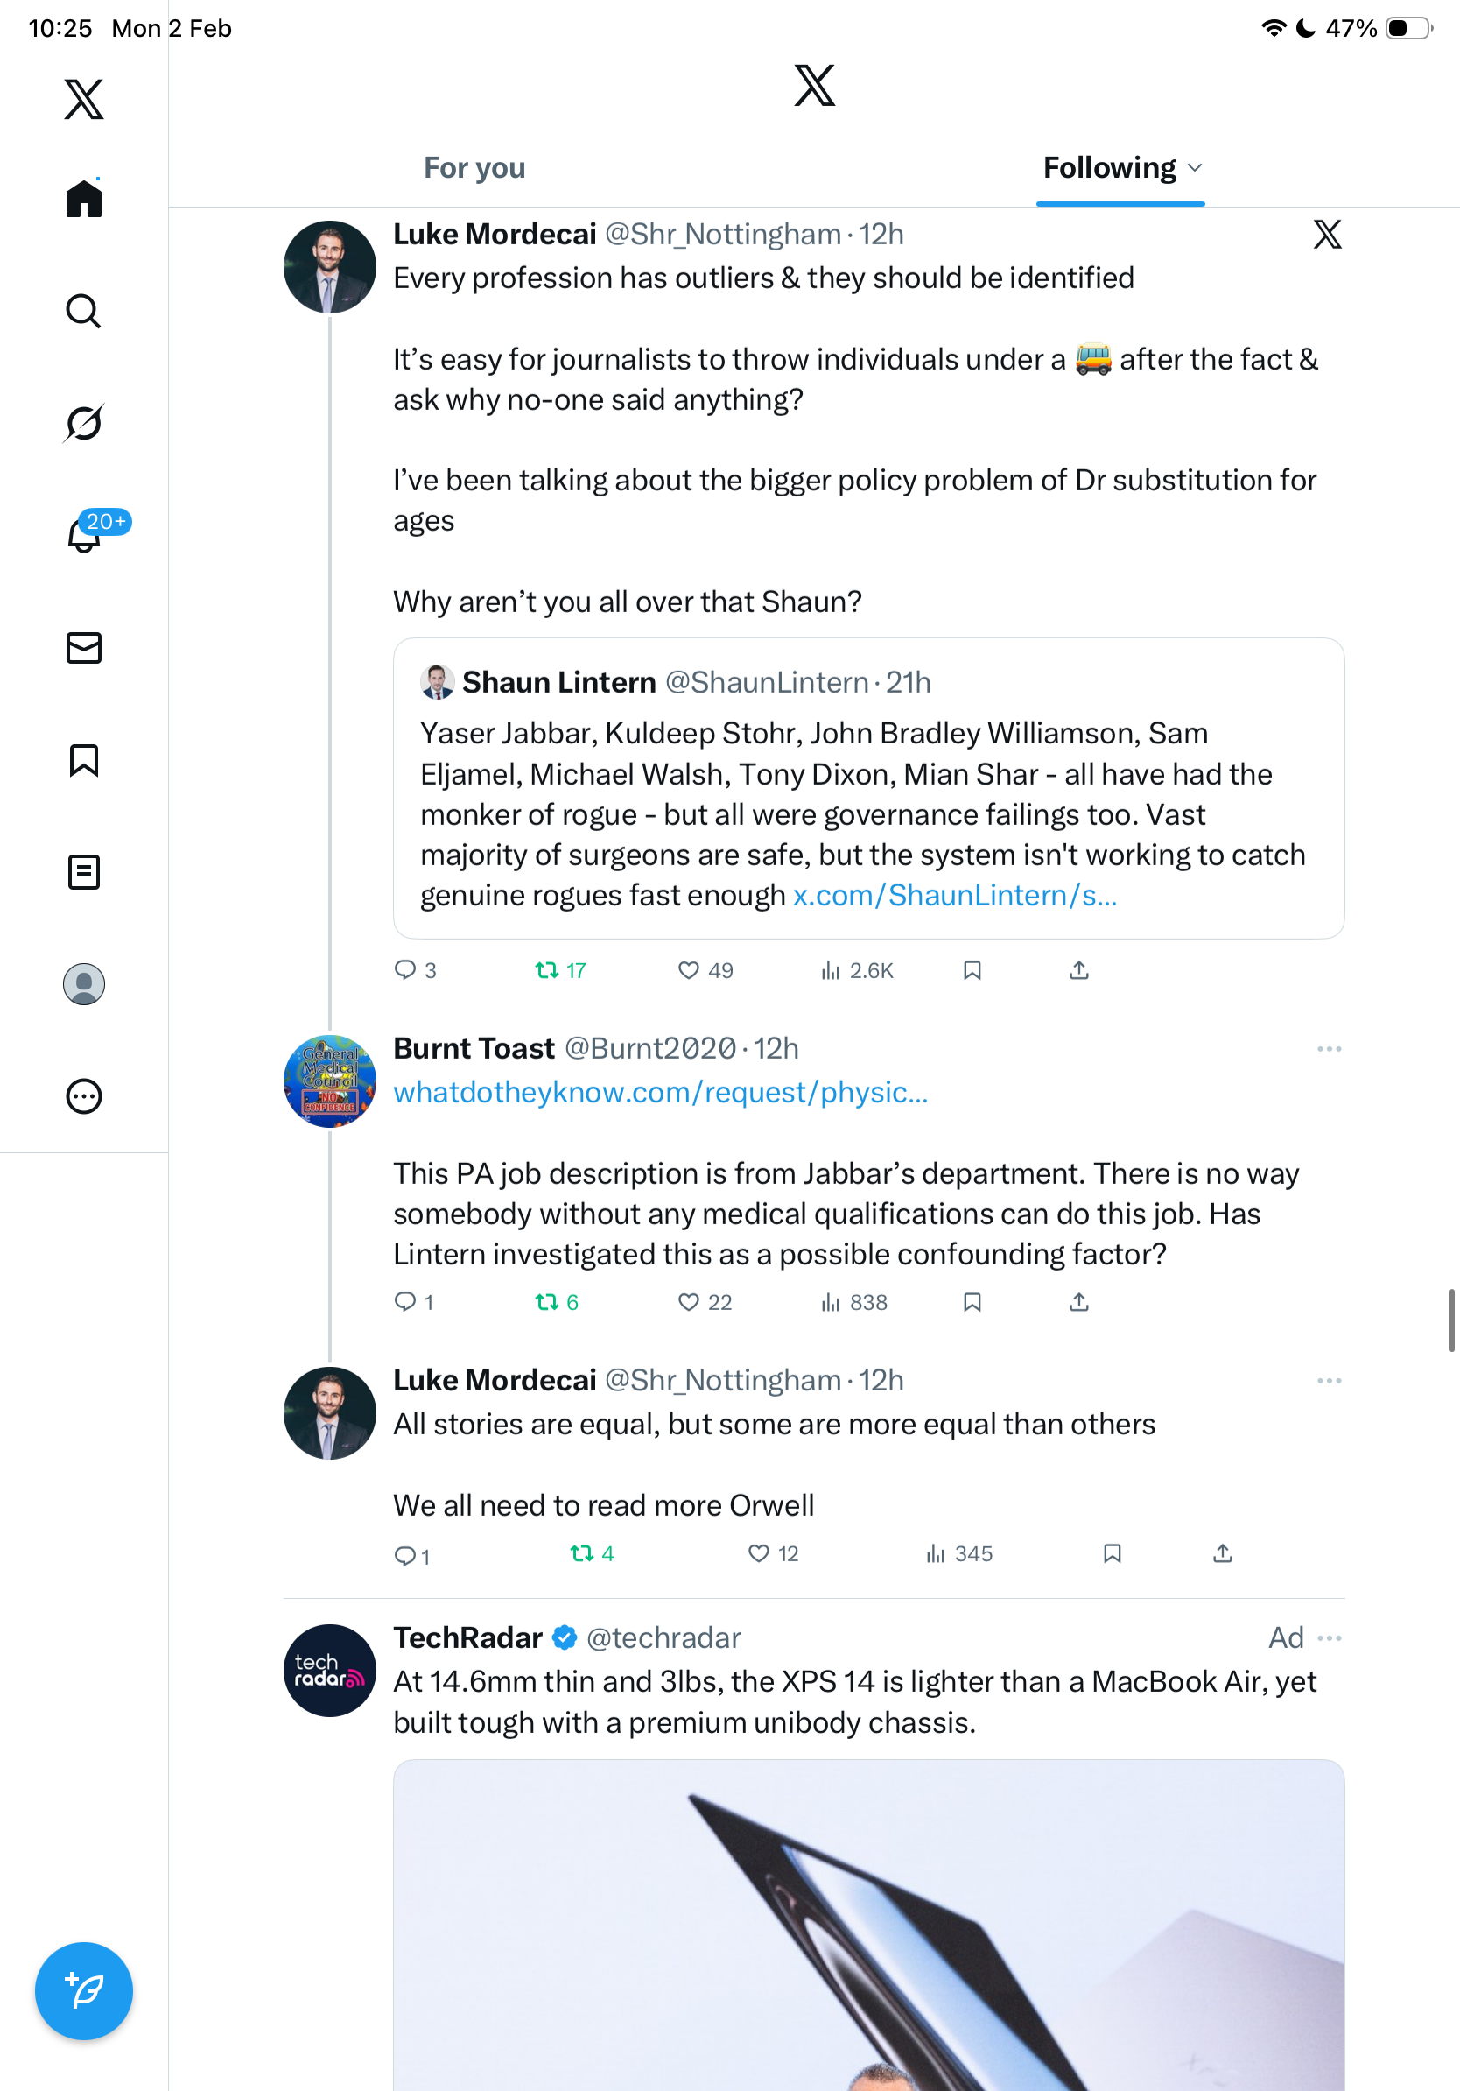Open the whatdotheyknow.com request link
This screenshot has width=1460, height=2091.
(x=661, y=1092)
